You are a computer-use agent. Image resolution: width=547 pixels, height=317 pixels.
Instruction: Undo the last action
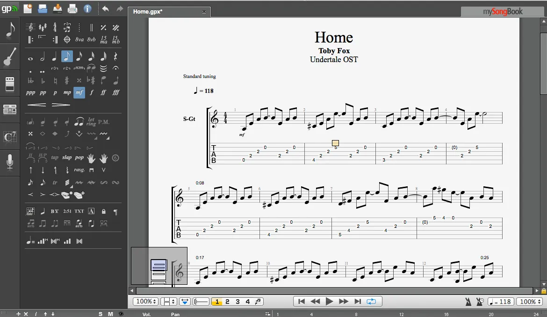105,9
